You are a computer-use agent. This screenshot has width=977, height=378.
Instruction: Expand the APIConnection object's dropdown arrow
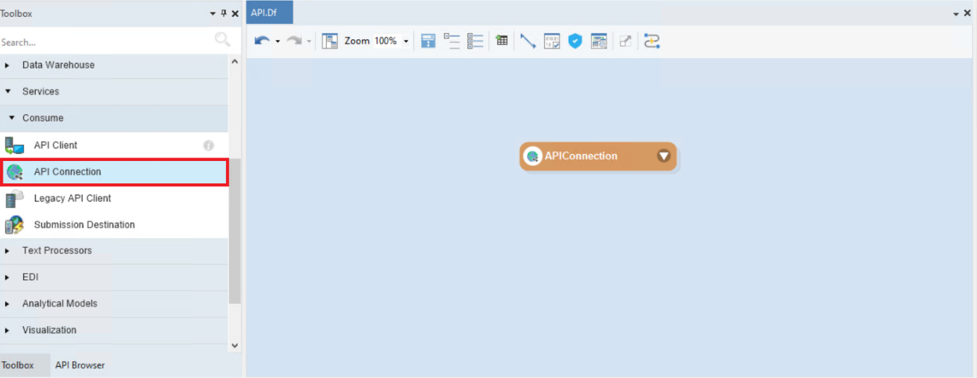(x=663, y=156)
